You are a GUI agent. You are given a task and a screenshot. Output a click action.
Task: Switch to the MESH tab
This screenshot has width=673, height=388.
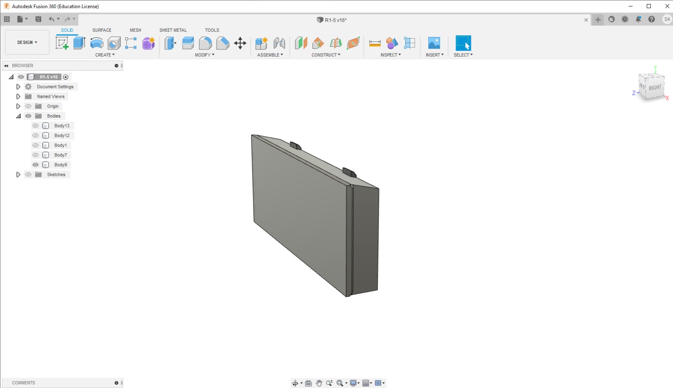(x=135, y=30)
